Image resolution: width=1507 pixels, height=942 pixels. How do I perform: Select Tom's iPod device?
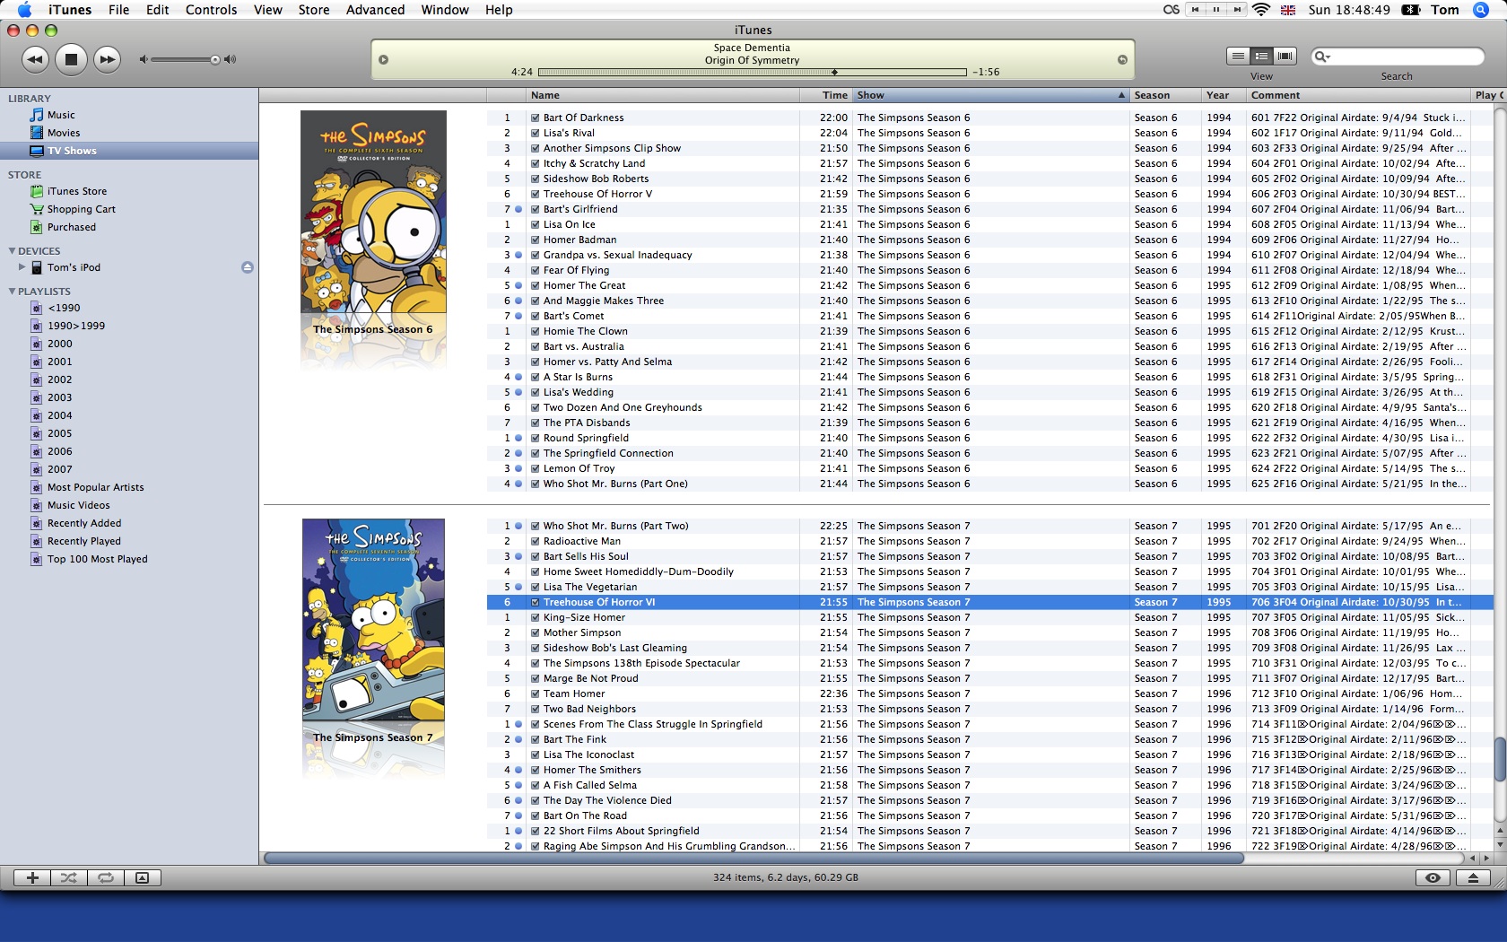pyautogui.click(x=74, y=267)
